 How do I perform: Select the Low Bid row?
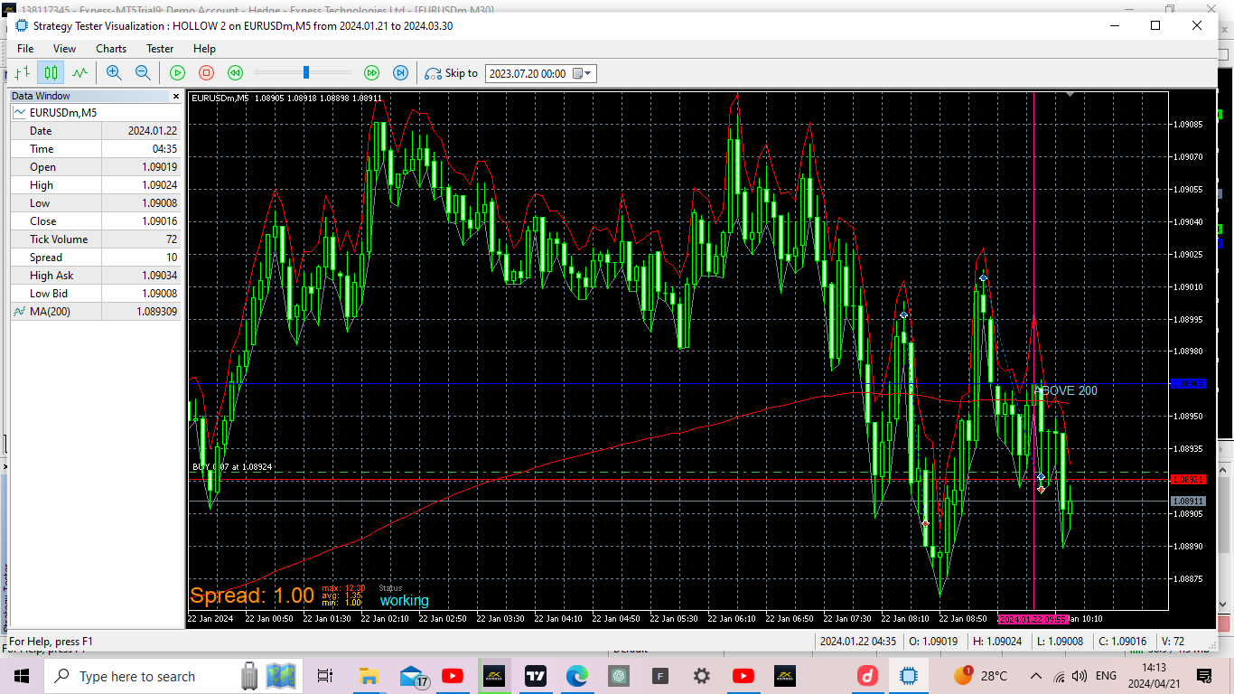coord(96,294)
